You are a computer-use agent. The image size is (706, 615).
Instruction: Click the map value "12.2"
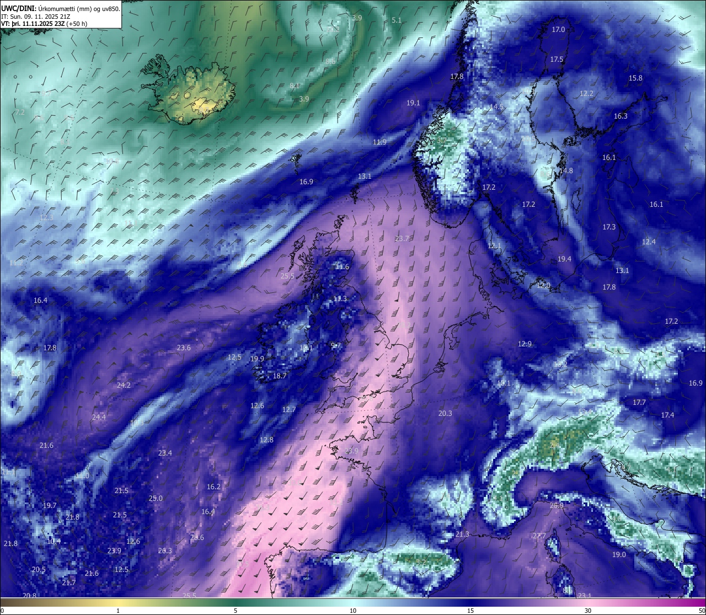tap(586, 94)
